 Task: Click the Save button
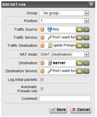click(58, 109)
